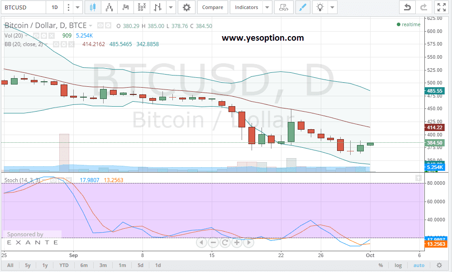Open the Vol (20) settings gear

tap(44, 36)
